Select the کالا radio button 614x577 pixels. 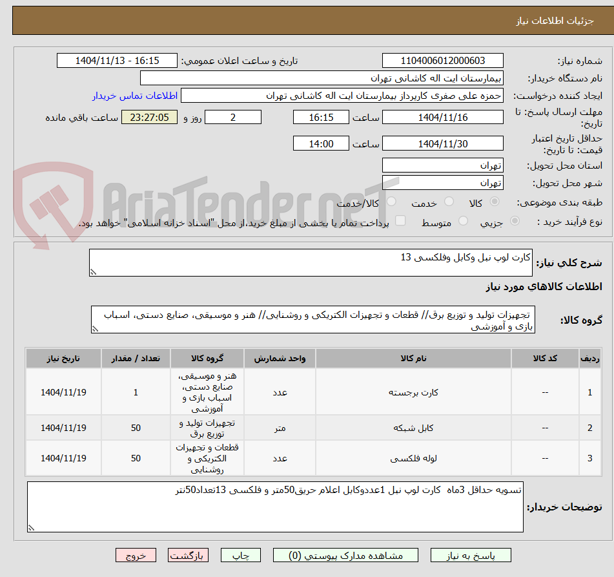click(495, 202)
